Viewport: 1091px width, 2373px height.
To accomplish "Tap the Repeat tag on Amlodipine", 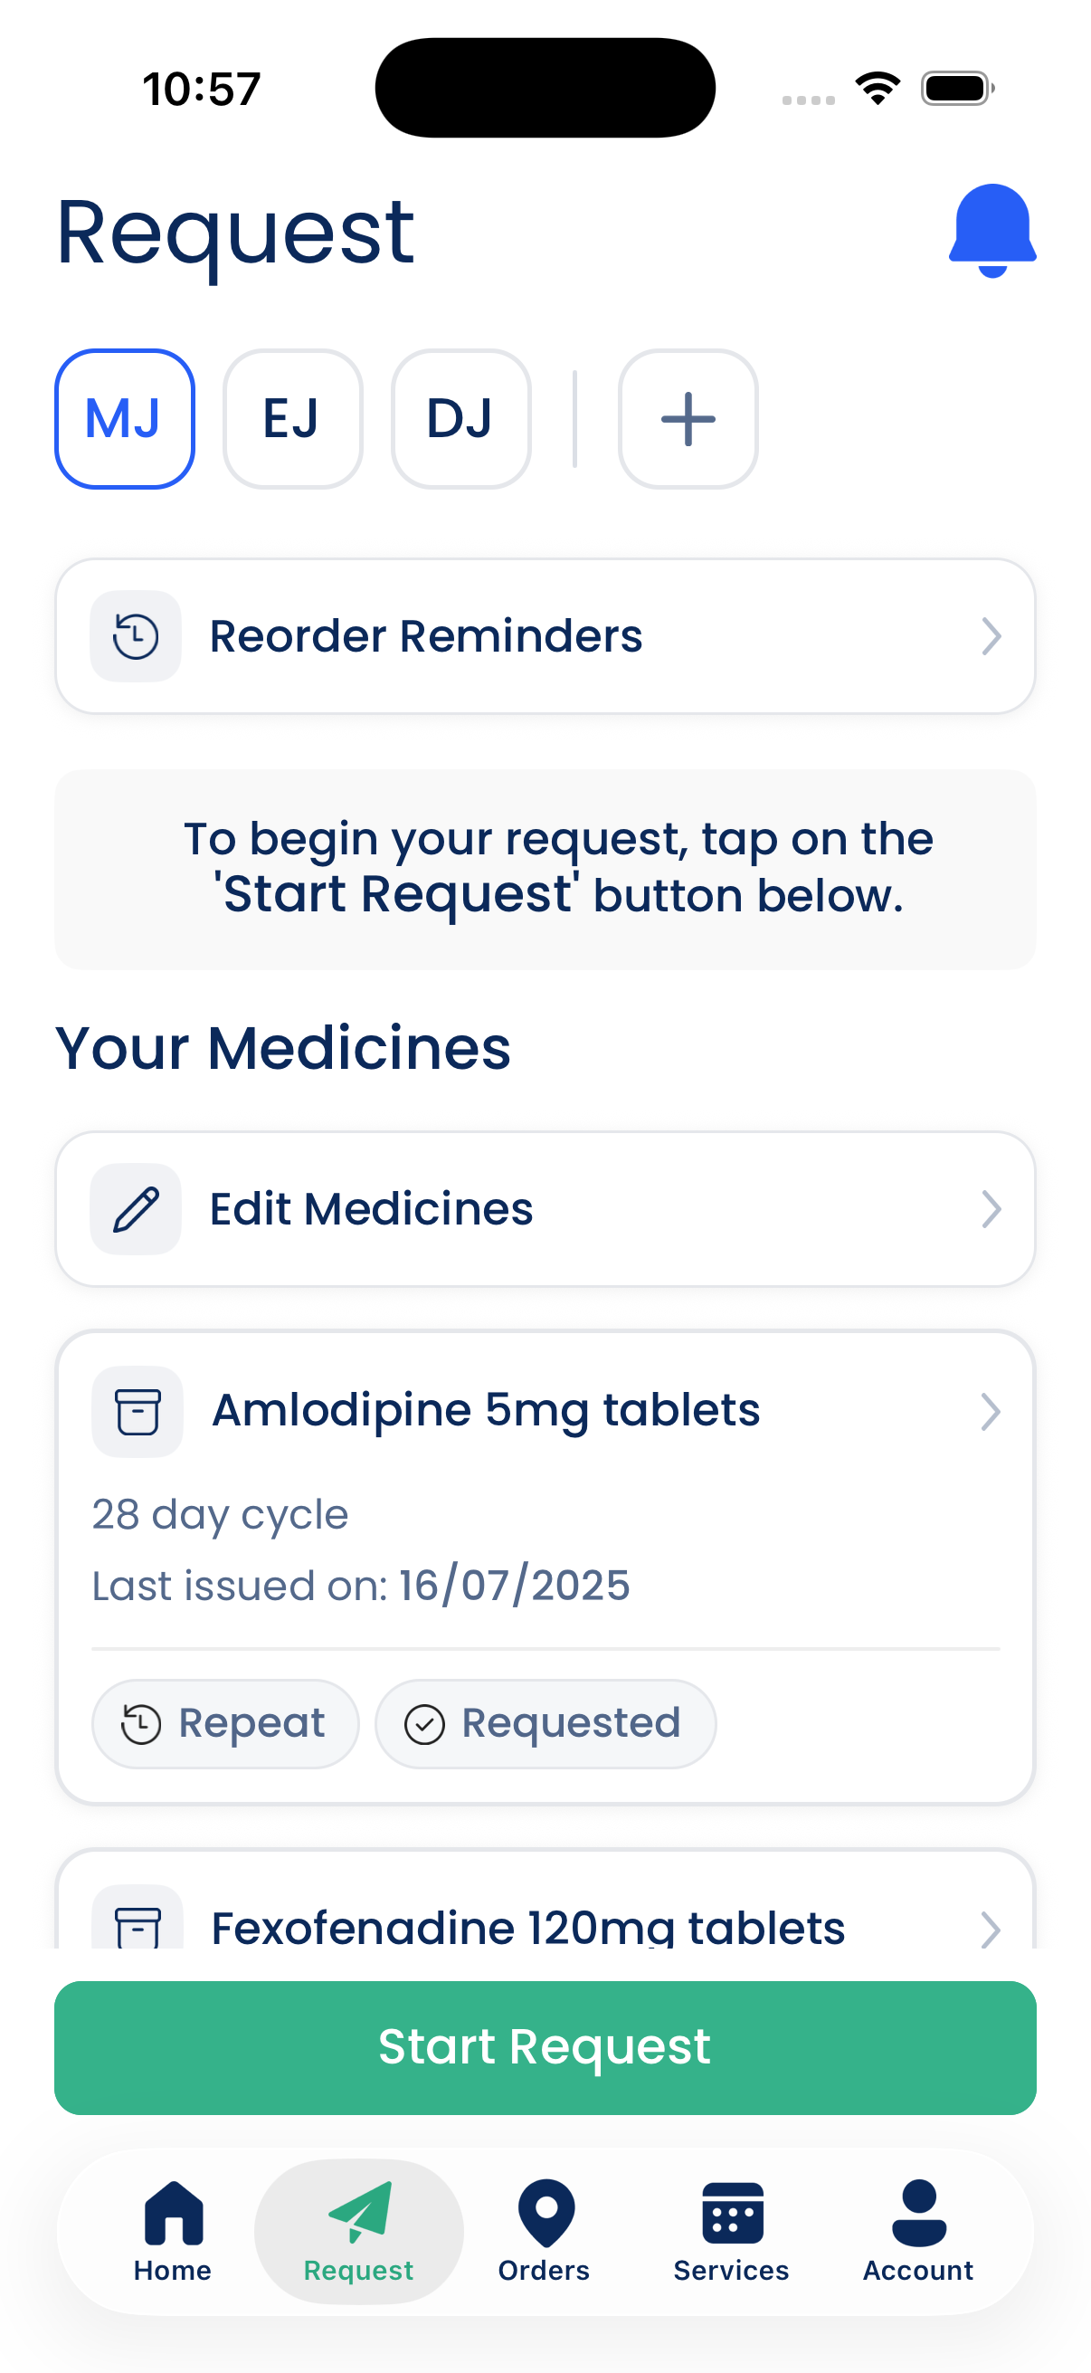I will point(225,1723).
